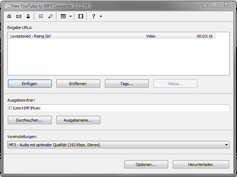The height and width of the screenshot is (177, 237).
Task: Open the bulleted list icon
Action: [41, 16]
